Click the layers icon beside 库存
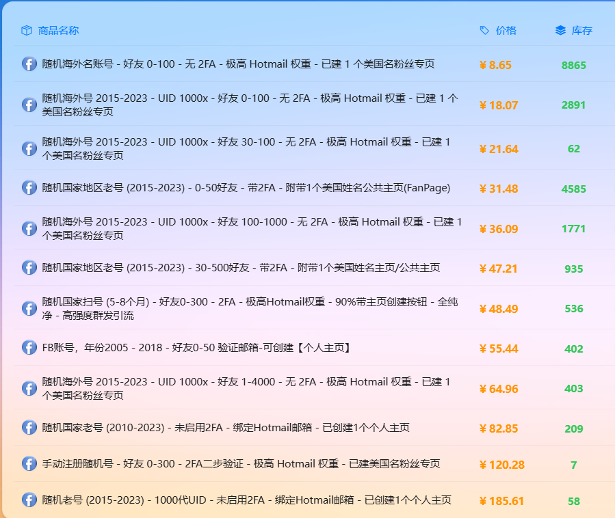This screenshot has height=518, width=615. click(x=560, y=31)
